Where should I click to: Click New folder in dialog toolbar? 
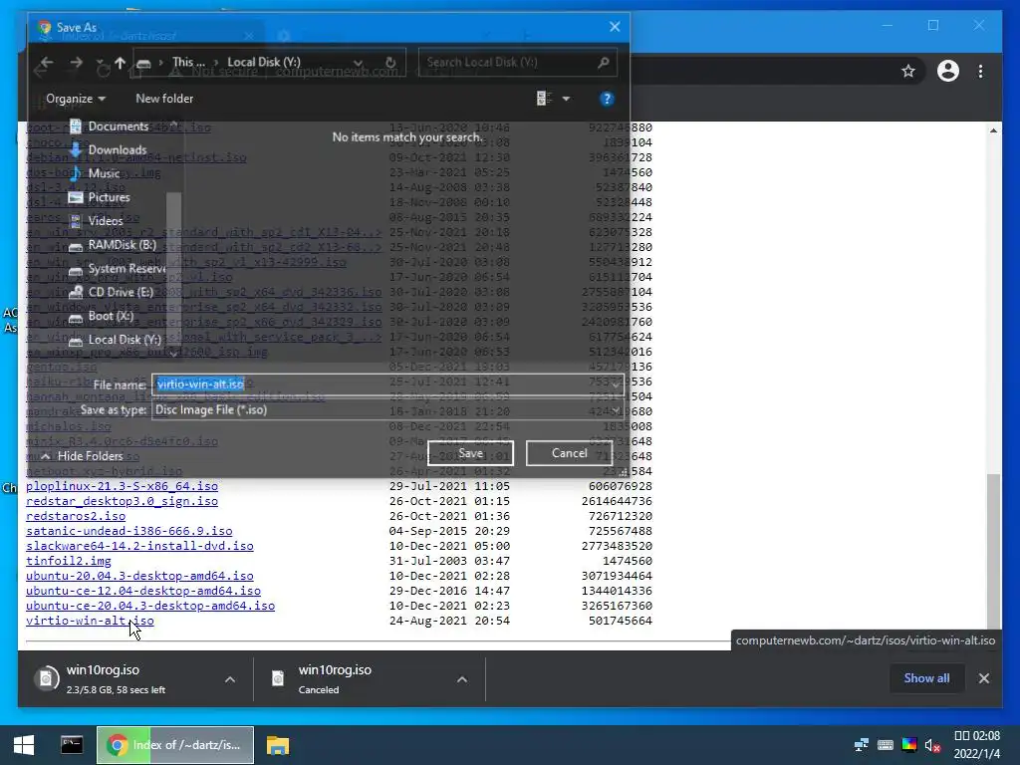tap(164, 99)
